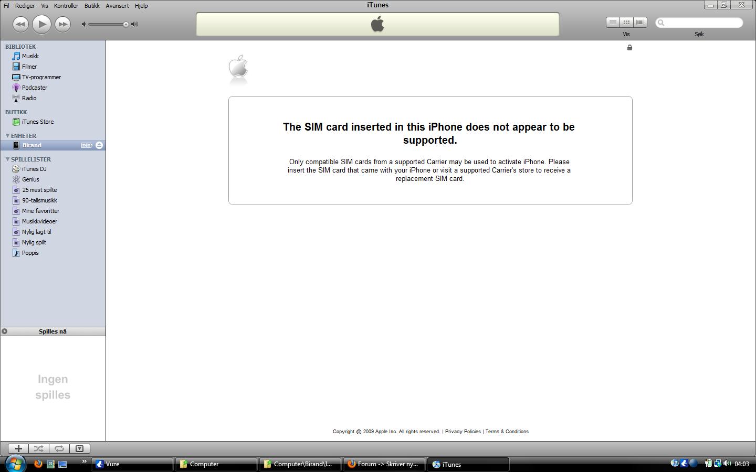This screenshot has height=472, width=756.
Task: Open the network connection tray icon
Action: click(717, 463)
